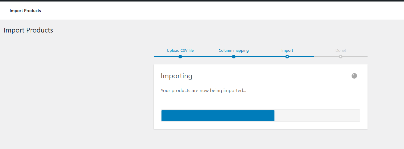Click the large Import Products page heading
The height and width of the screenshot is (149, 404).
coord(28,30)
